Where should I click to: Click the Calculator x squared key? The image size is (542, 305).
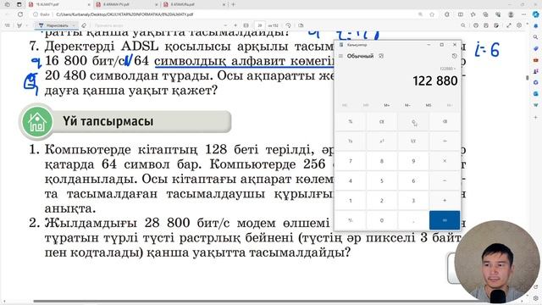pos(382,141)
